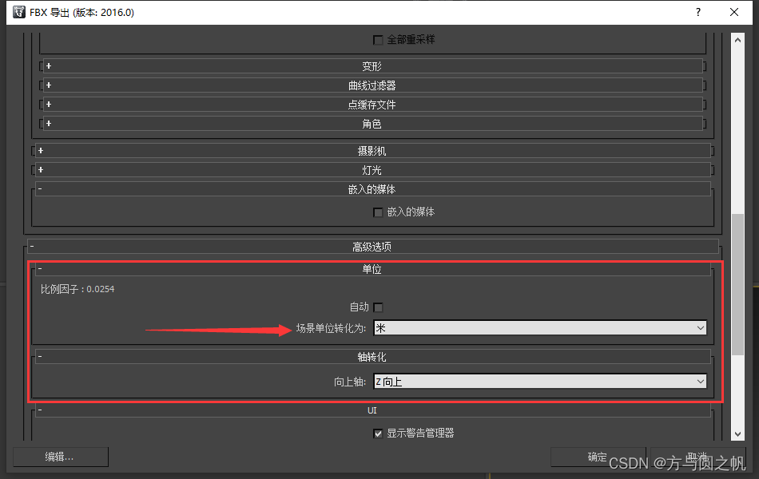Expand the 角色 rollout plus icon
Screen dimensions: 759x479
pos(49,124)
